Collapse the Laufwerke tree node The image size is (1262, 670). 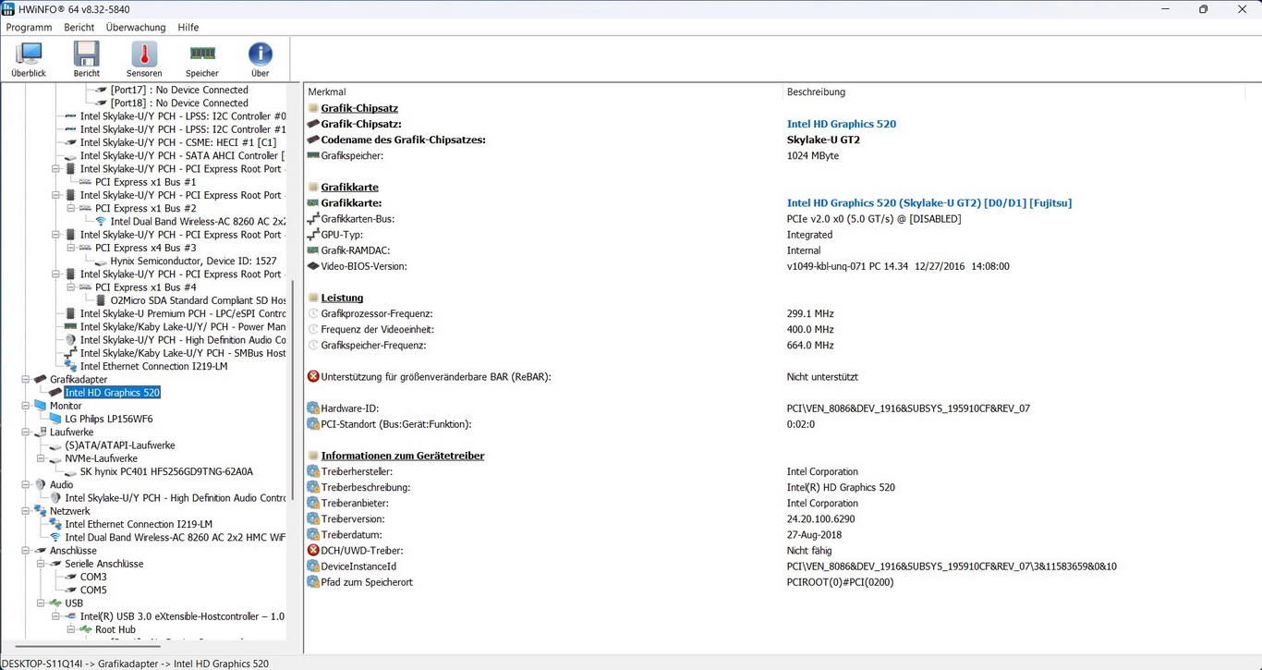(x=27, y=432)
